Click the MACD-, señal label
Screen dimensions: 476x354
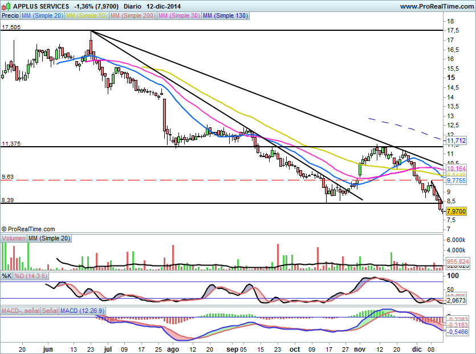[x=21, y=311]
